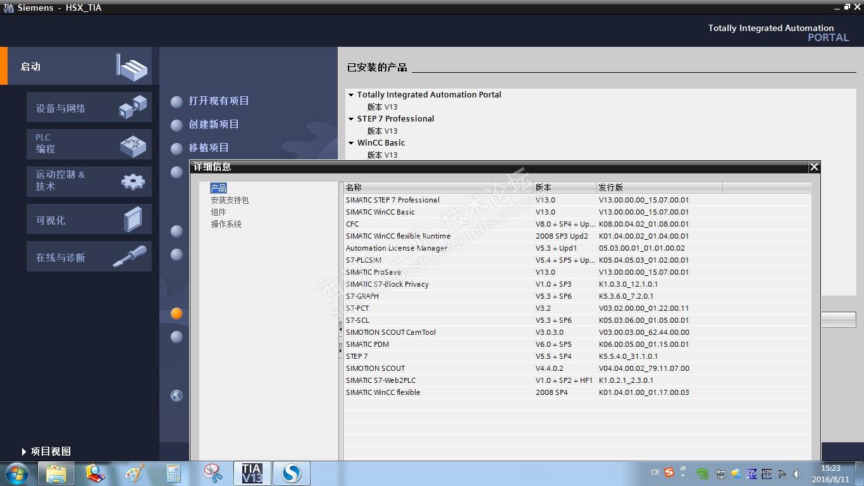Screen dimensions: 864x486
Task: Click the License Manager tray icon
Action: pos(767,473)
